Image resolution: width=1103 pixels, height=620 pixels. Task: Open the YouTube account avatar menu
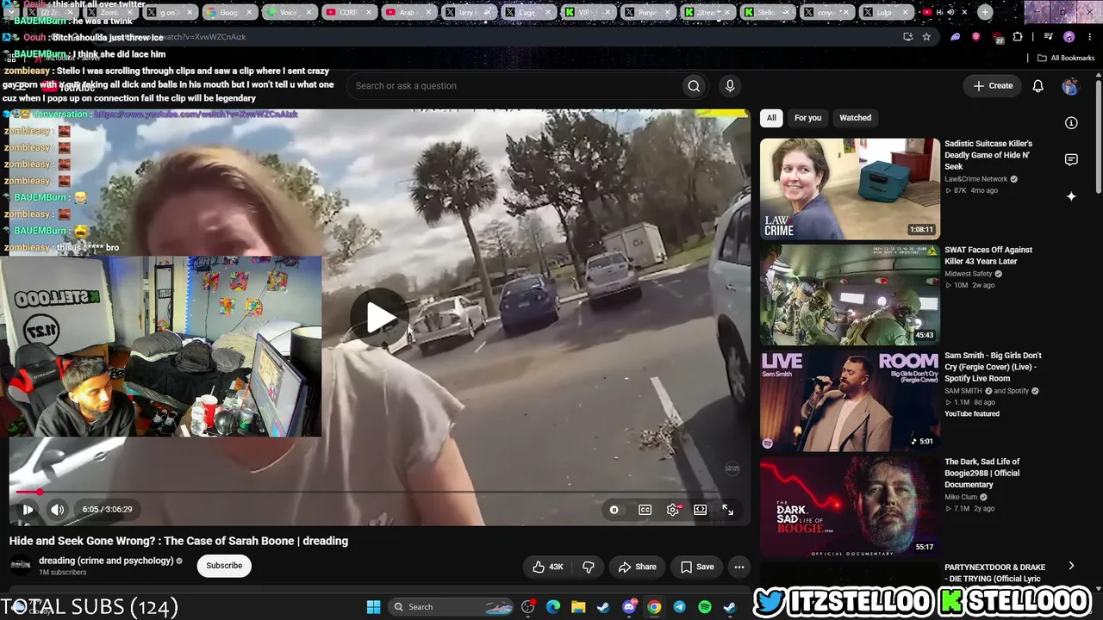pos(1070,86)
